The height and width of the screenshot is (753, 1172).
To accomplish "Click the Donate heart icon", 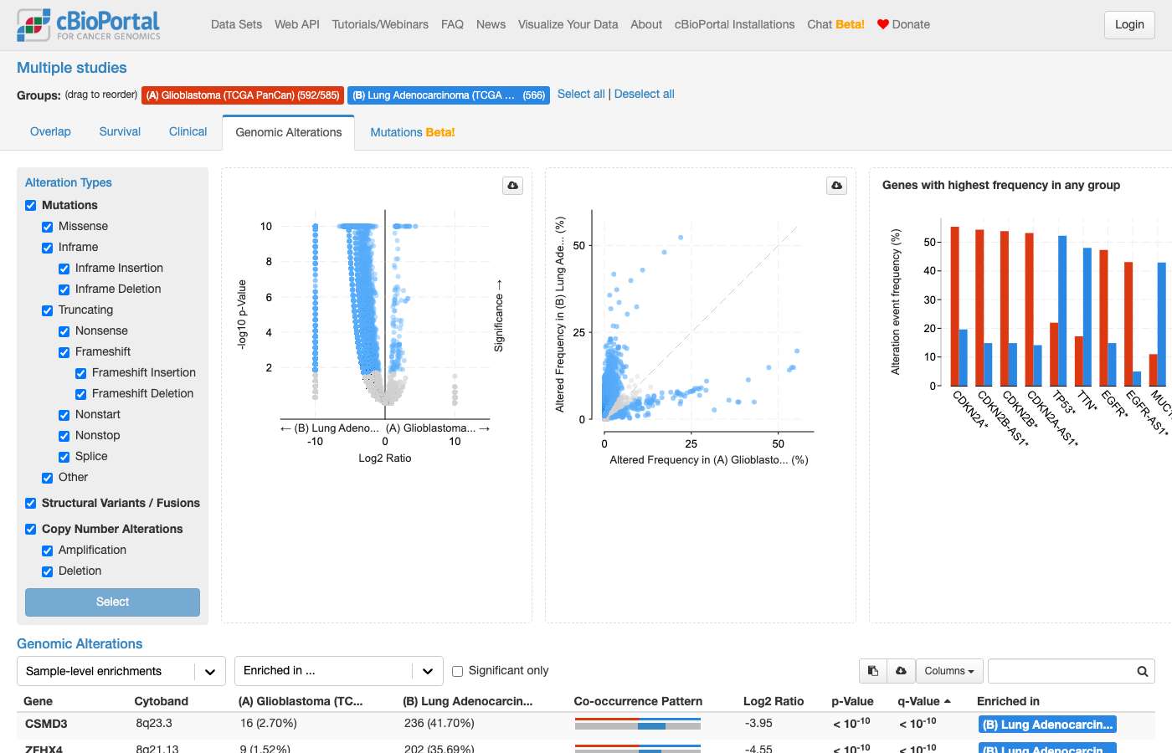I will (882, 24).
